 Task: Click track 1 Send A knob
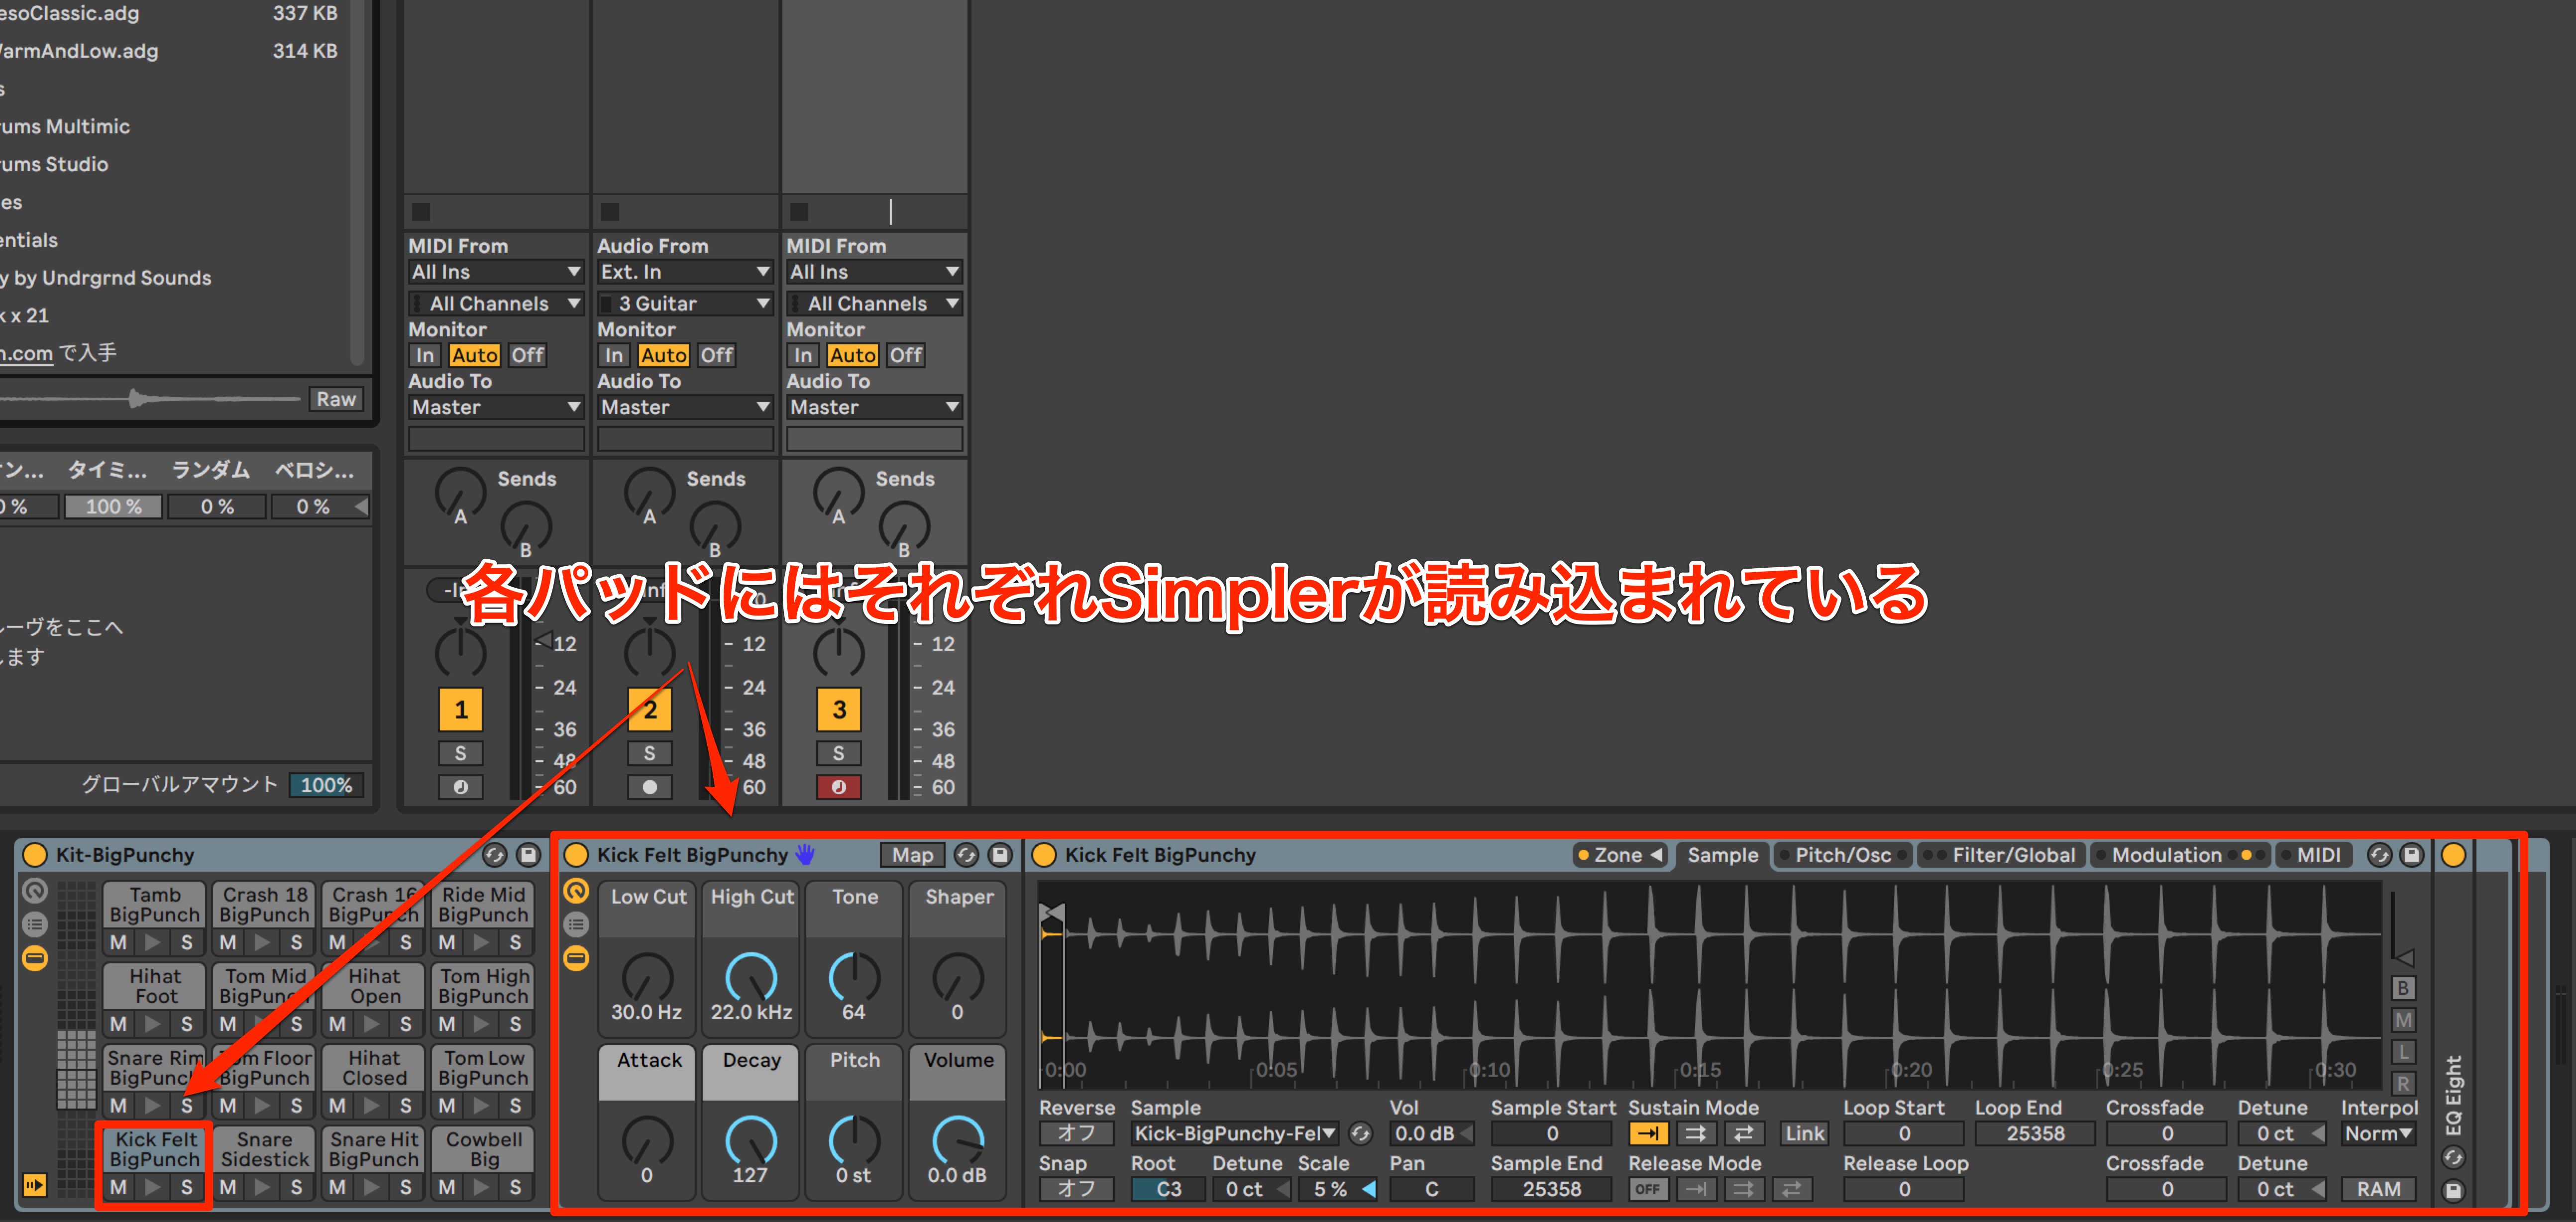click(x=460, y=492)
